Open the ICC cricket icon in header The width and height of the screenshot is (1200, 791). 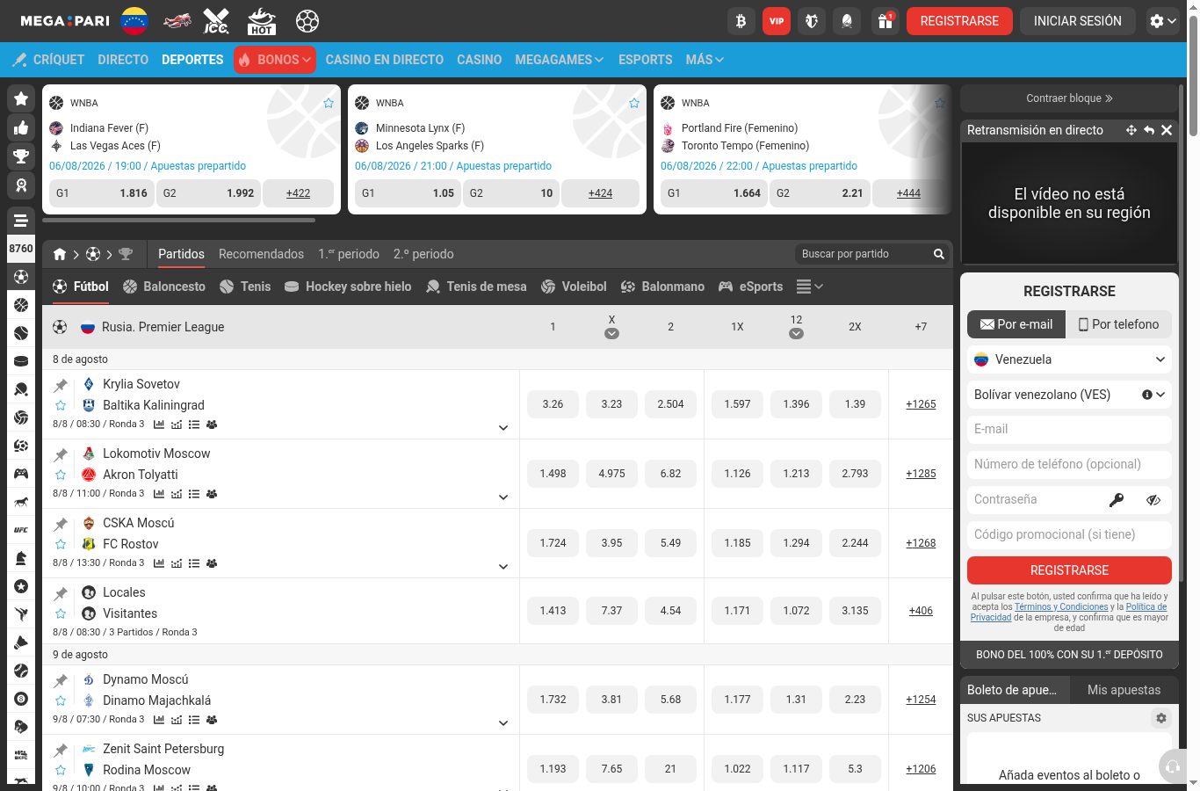click(216, 21)
